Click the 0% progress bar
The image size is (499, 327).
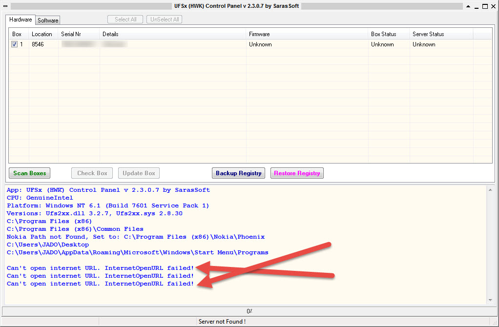[x=249, y=311]
